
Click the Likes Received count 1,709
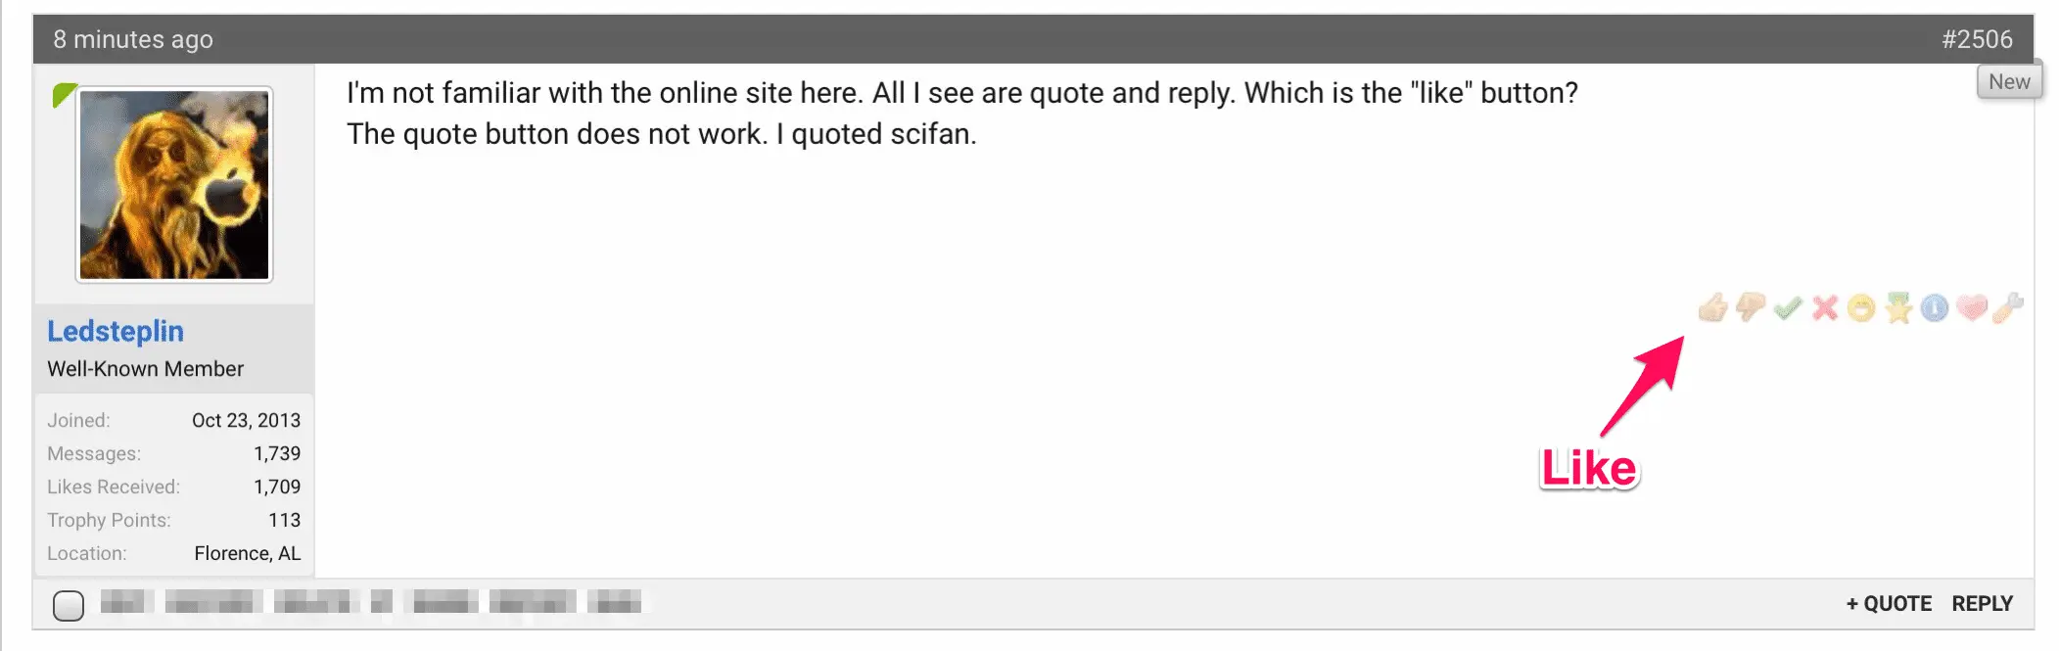click(277, 487)
